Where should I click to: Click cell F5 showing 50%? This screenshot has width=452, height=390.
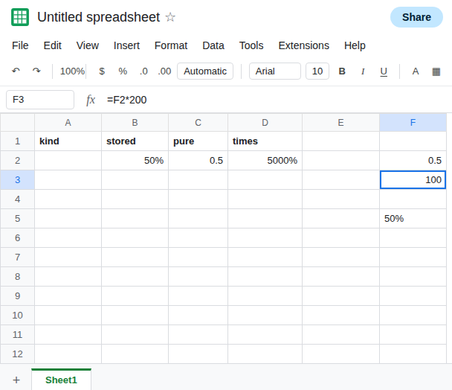pos(413,219)
